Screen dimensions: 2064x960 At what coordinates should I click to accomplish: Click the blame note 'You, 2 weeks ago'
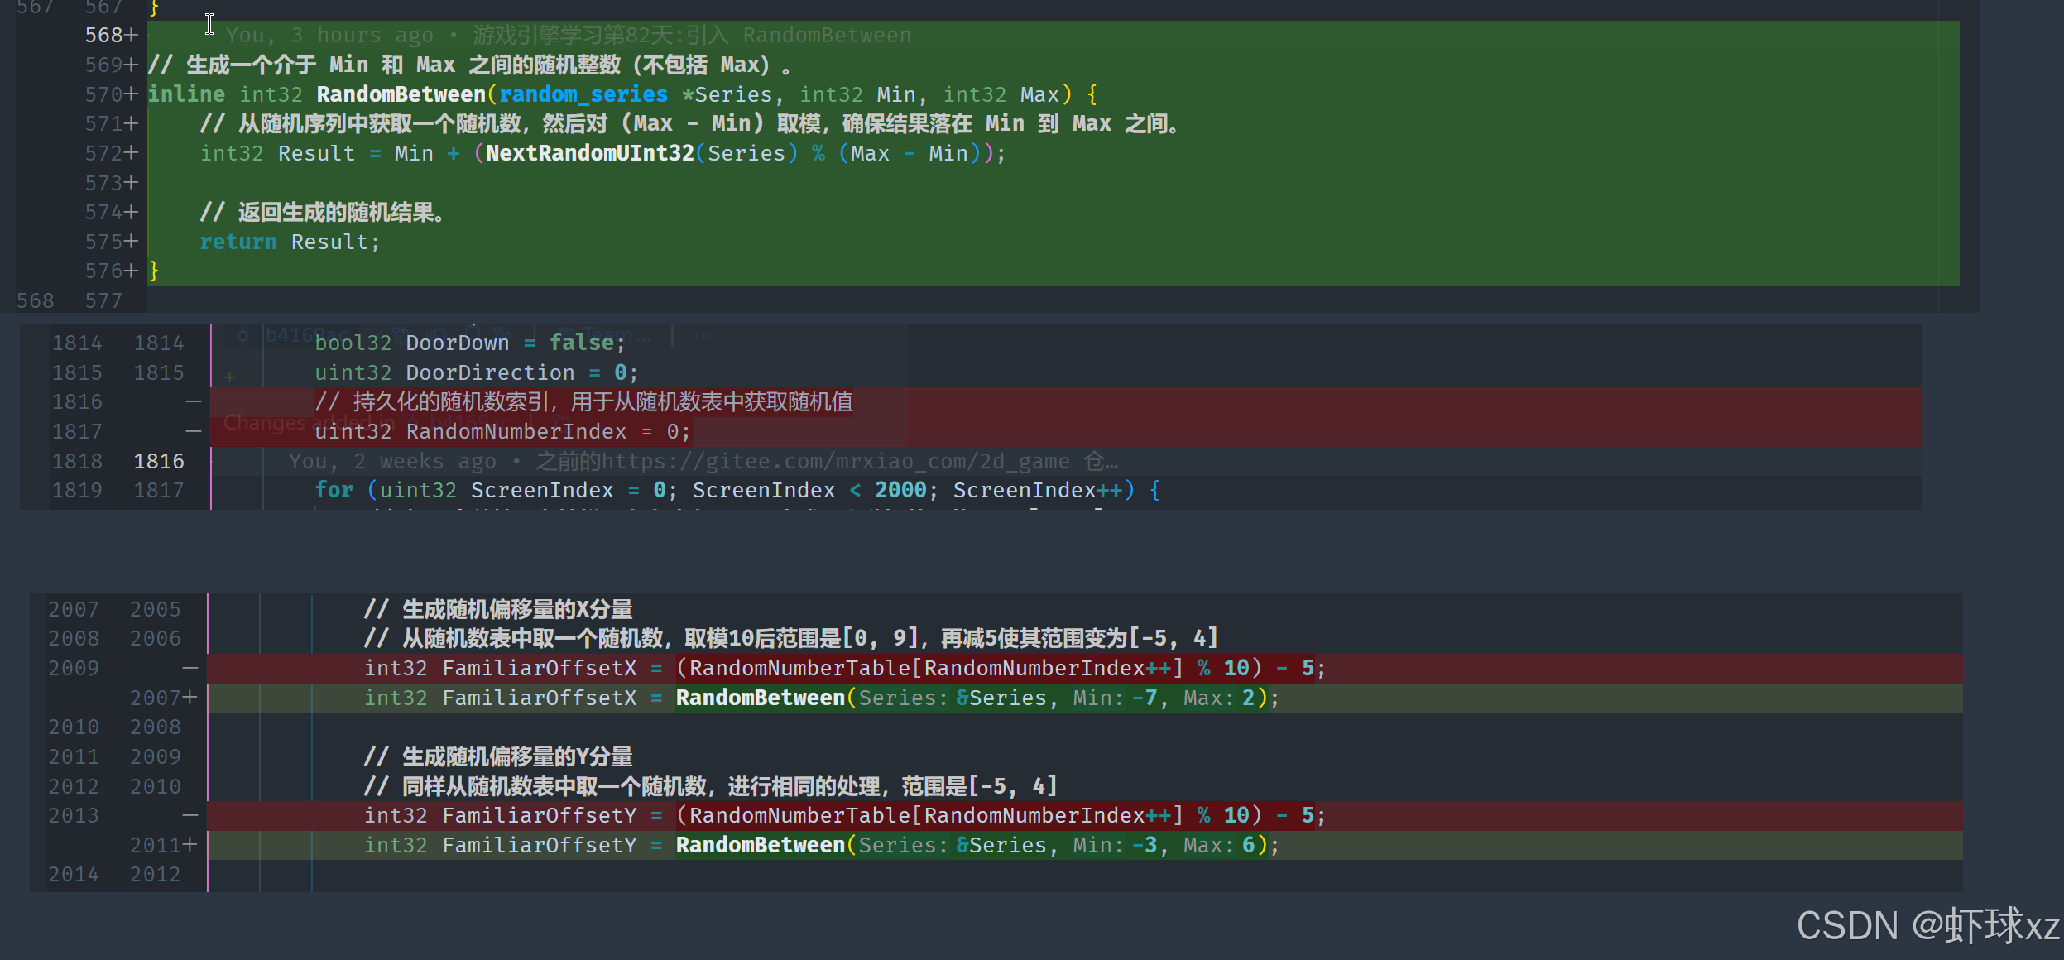coord(392,461)
